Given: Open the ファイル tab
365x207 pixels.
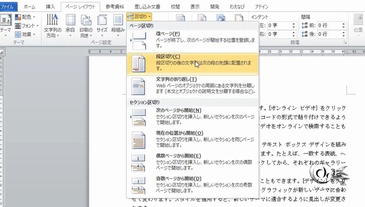Looking at the screenshot, I should [x=9, y=7].
